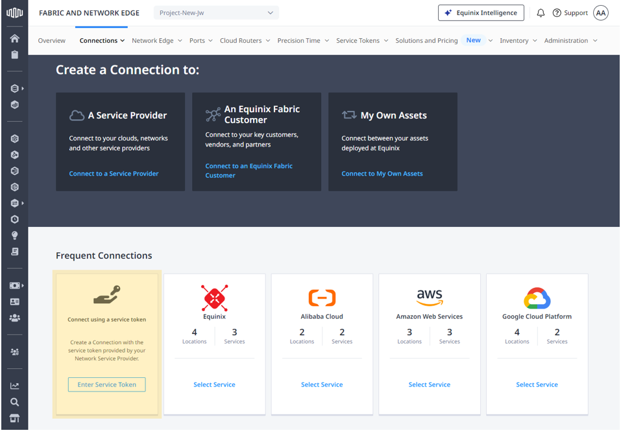Click the notification bell icon

coord(541,13)
